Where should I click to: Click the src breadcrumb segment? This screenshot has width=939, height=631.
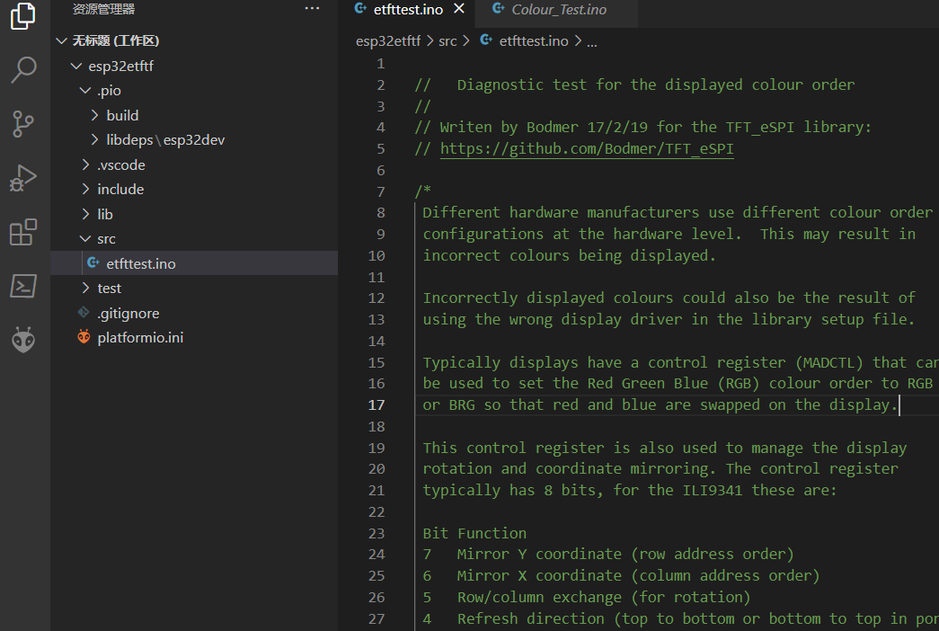pos(447,41)
